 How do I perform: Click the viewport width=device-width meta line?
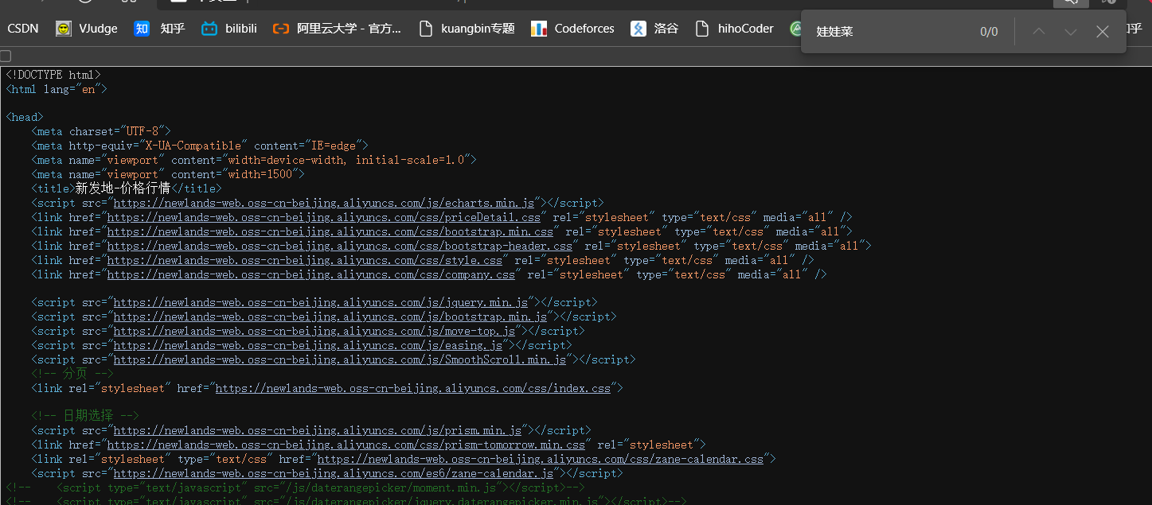[254, 160]
